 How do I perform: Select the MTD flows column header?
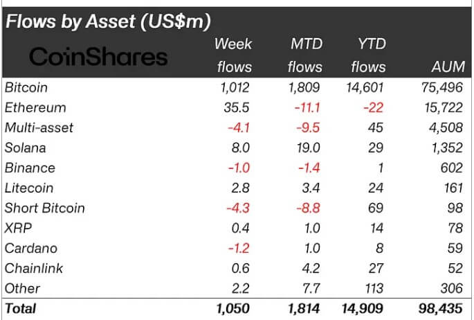305,55
